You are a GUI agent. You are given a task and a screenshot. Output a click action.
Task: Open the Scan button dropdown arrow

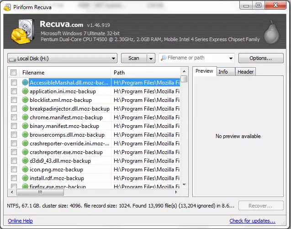pos(151,59)
